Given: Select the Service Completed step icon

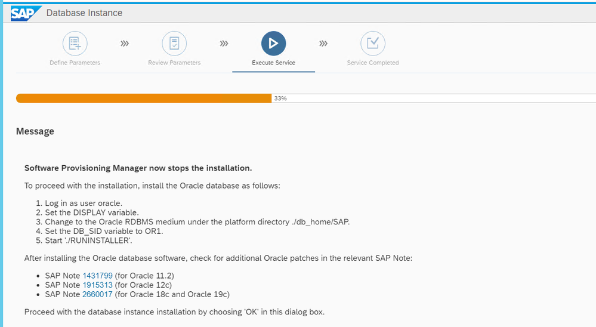Looking at the screenshot, I should click(373, 44).
